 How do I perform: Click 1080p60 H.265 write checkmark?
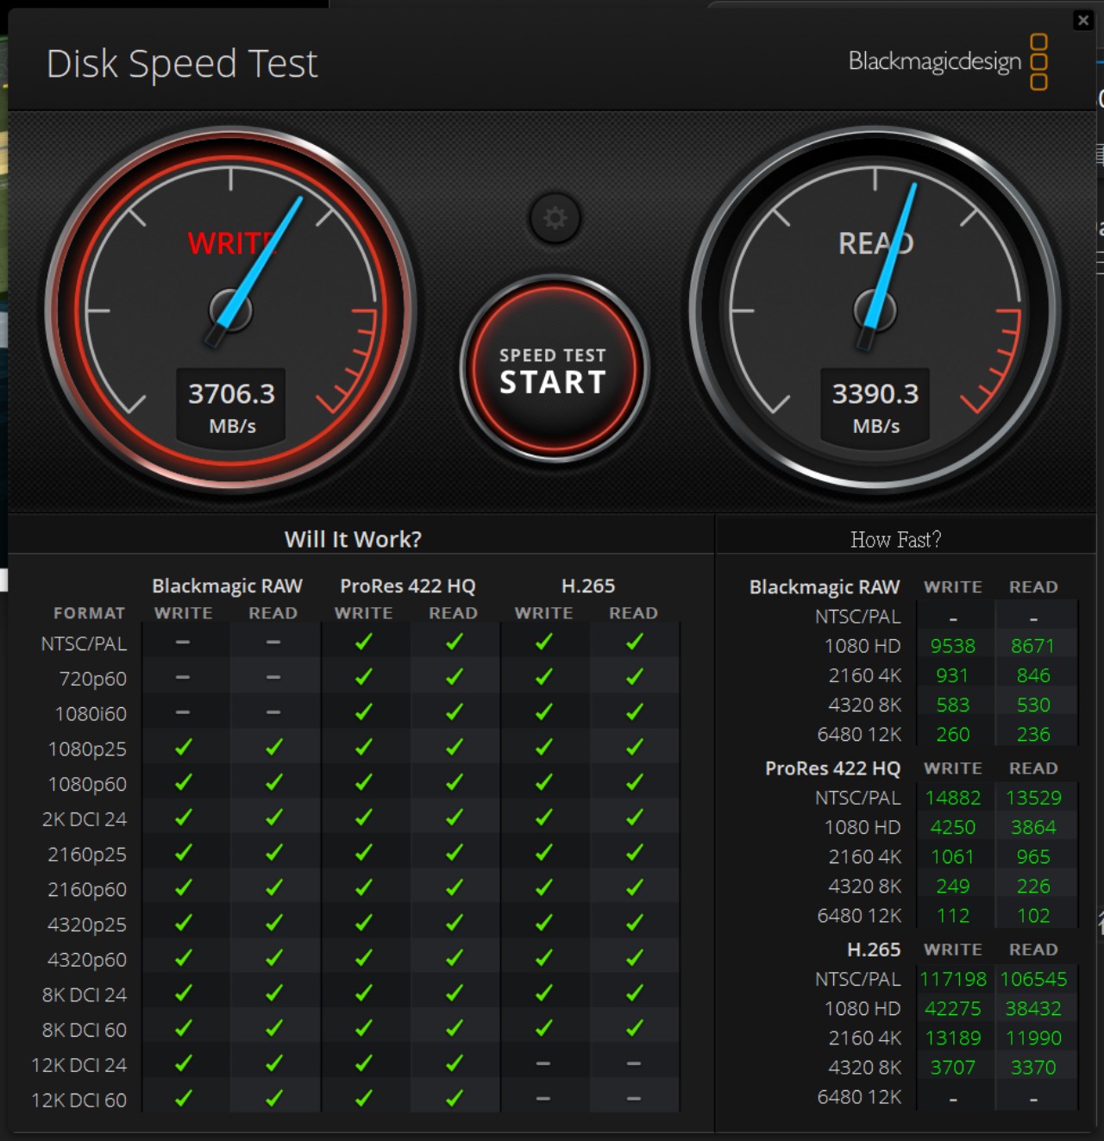point(543,782)
